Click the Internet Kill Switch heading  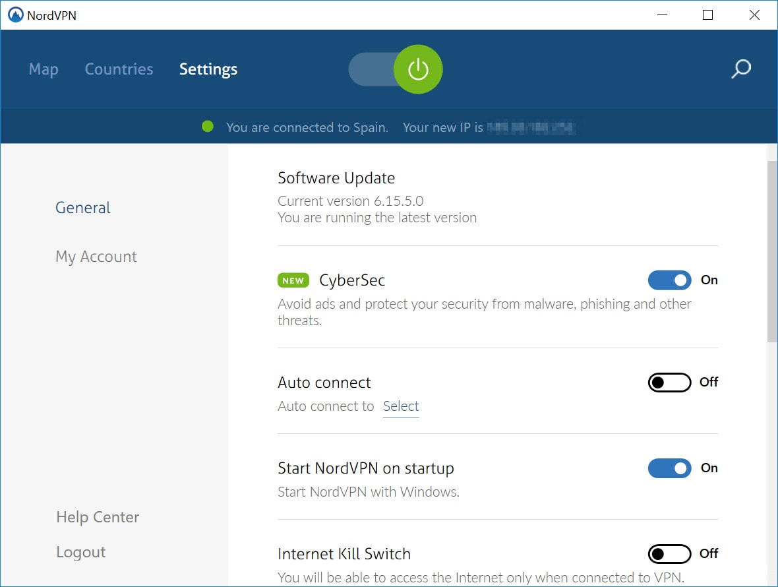[x=344, y=554]
